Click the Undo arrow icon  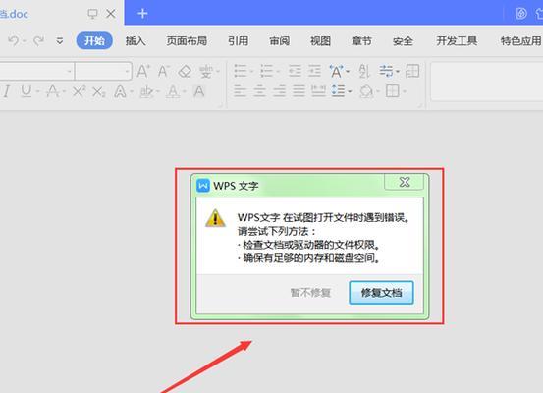(x=14, y=41)
